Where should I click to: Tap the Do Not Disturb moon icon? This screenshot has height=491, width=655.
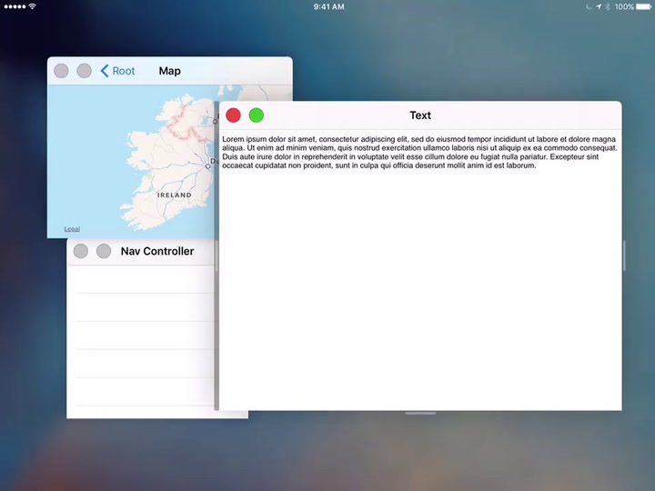tap(589, 6)
